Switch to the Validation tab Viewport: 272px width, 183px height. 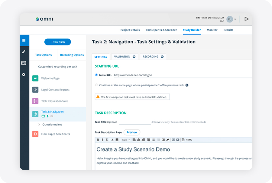pyautogui.click(x=125, y=57)
